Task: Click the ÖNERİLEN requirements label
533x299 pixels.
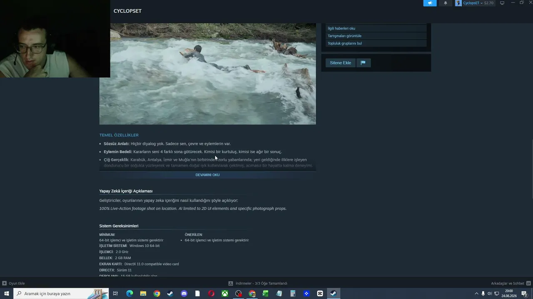Action: tap(194, 235)
